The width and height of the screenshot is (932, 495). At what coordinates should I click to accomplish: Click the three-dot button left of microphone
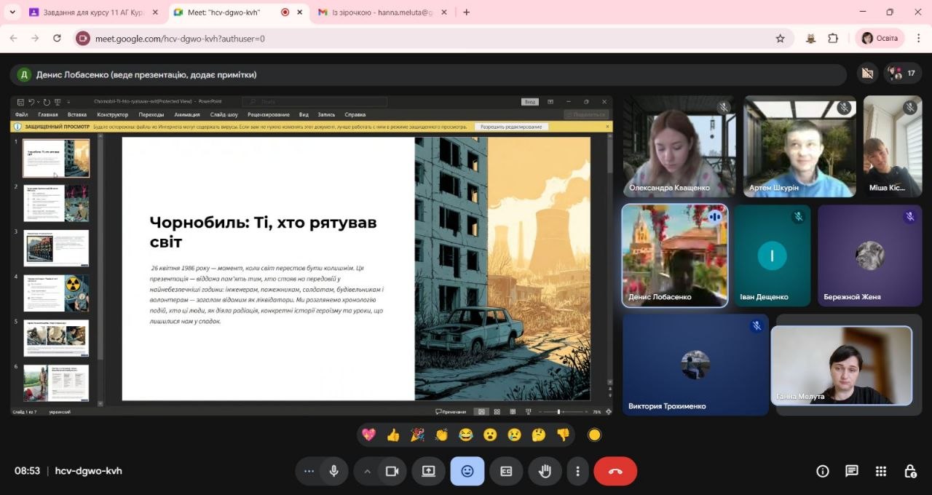309,471
